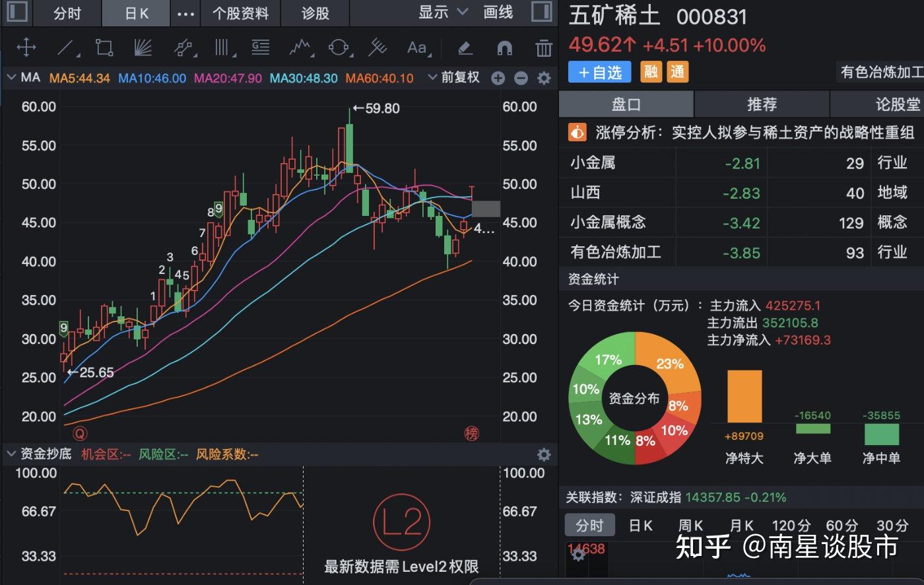
Task: Switch to the 分时 intraday tab
Action: (x=67, y=13)
